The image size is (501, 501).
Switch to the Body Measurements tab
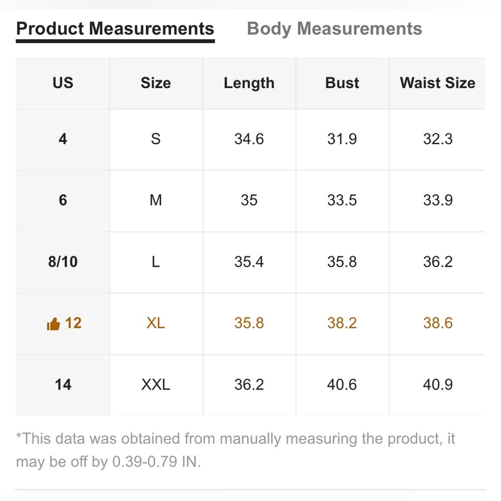(334, 29)
